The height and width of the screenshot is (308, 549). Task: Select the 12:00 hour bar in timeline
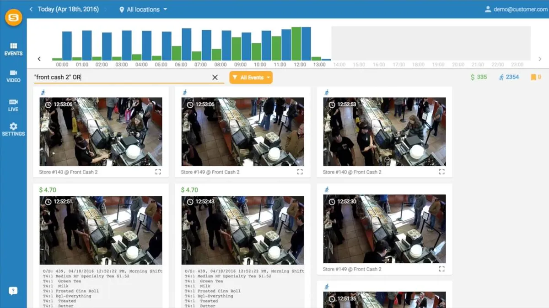(301, 44)
